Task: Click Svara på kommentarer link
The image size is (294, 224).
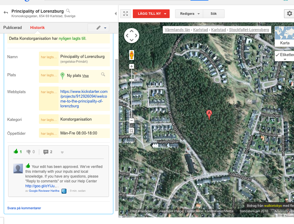Action: coord(24,208)
